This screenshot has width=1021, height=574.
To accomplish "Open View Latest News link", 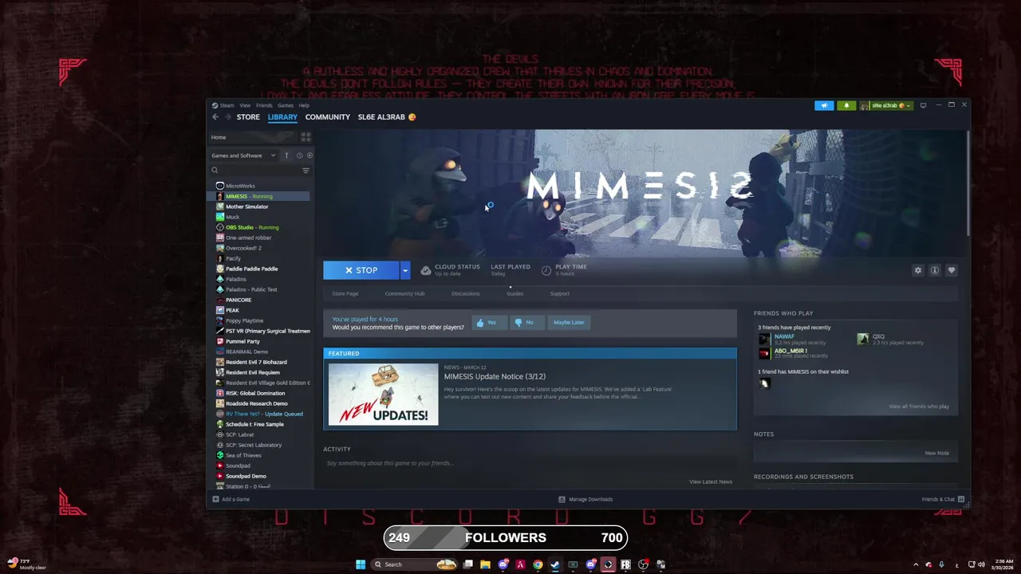I will click(711, 482).
